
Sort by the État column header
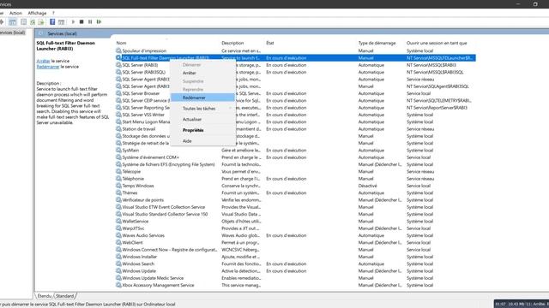click(x=270, y=43)
